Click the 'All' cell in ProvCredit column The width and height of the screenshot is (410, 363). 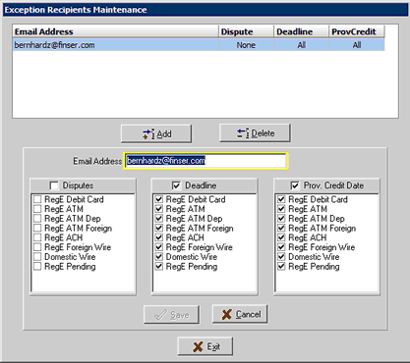pyautogui.click(x=357, y=45)
